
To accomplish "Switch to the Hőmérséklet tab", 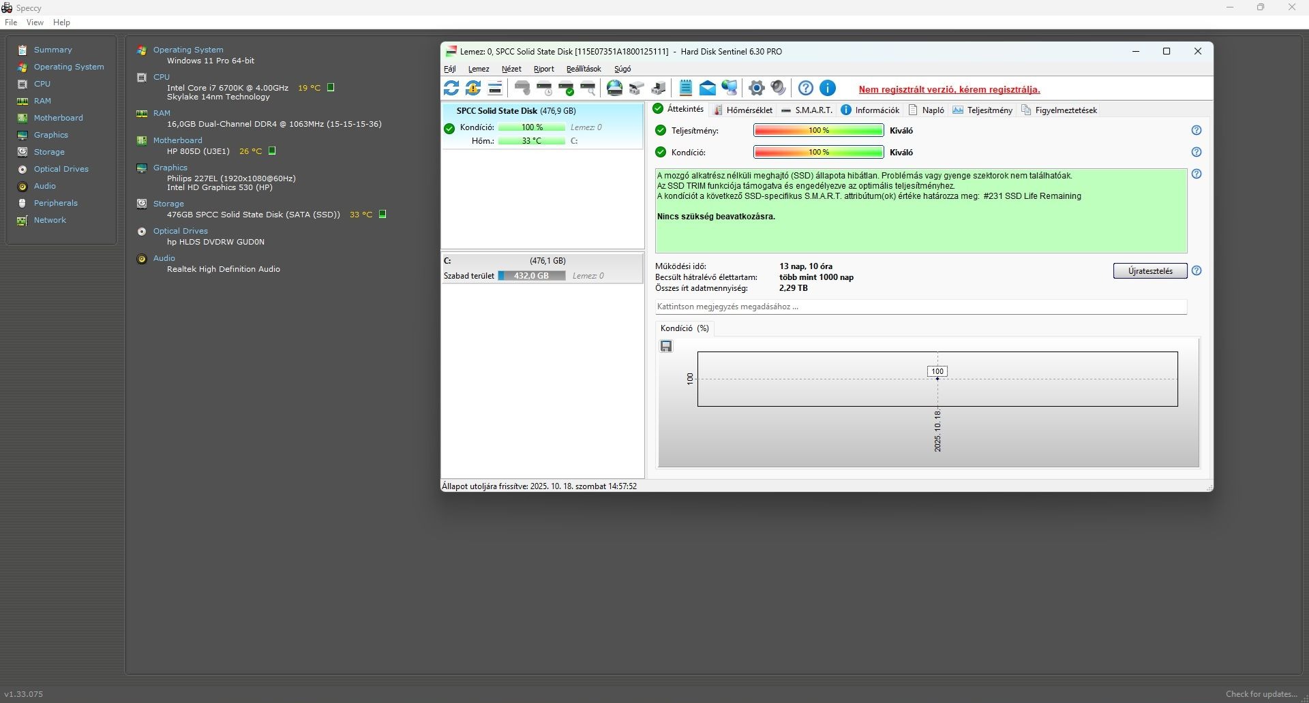I will pyautogui.click(x=742, y=110).
